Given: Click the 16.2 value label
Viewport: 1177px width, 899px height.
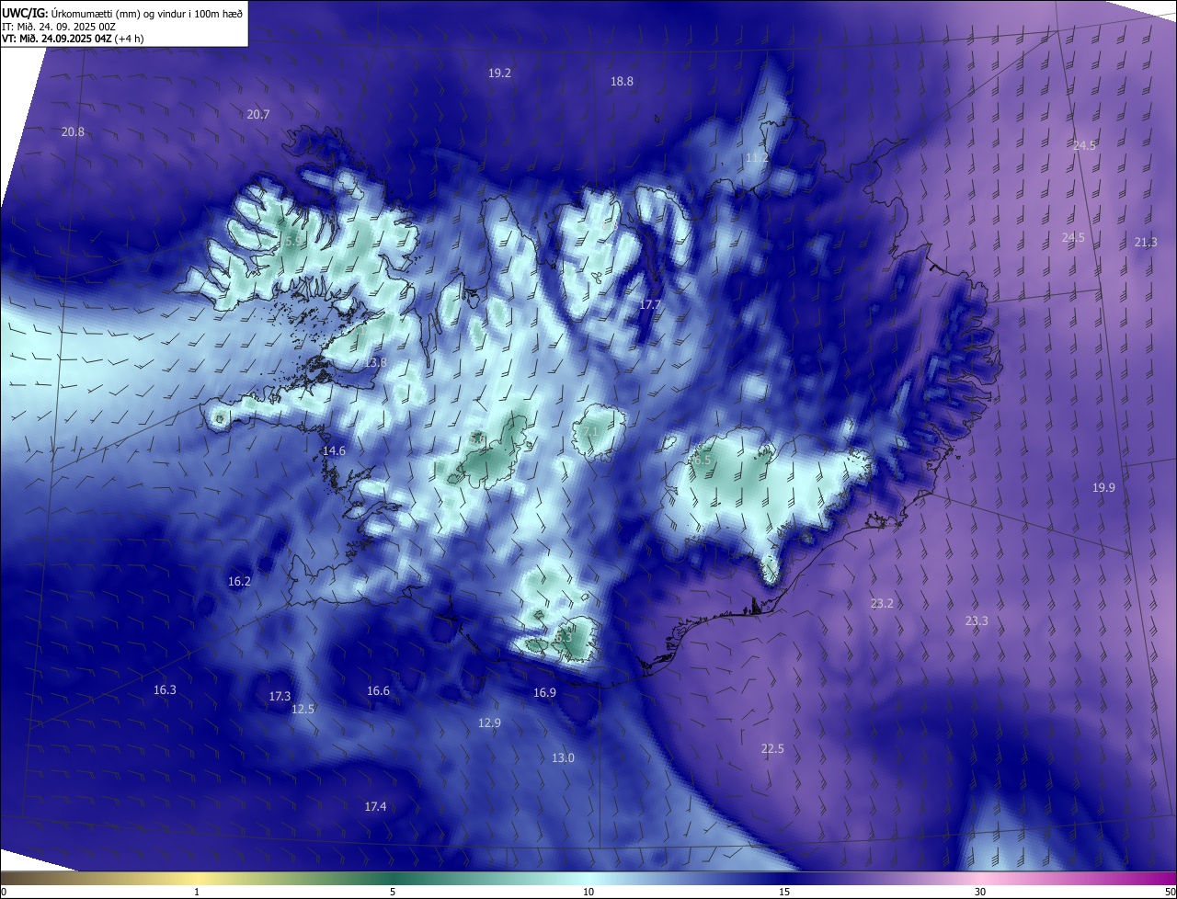Looking at the screenshot, I should (x=239, y=581).
